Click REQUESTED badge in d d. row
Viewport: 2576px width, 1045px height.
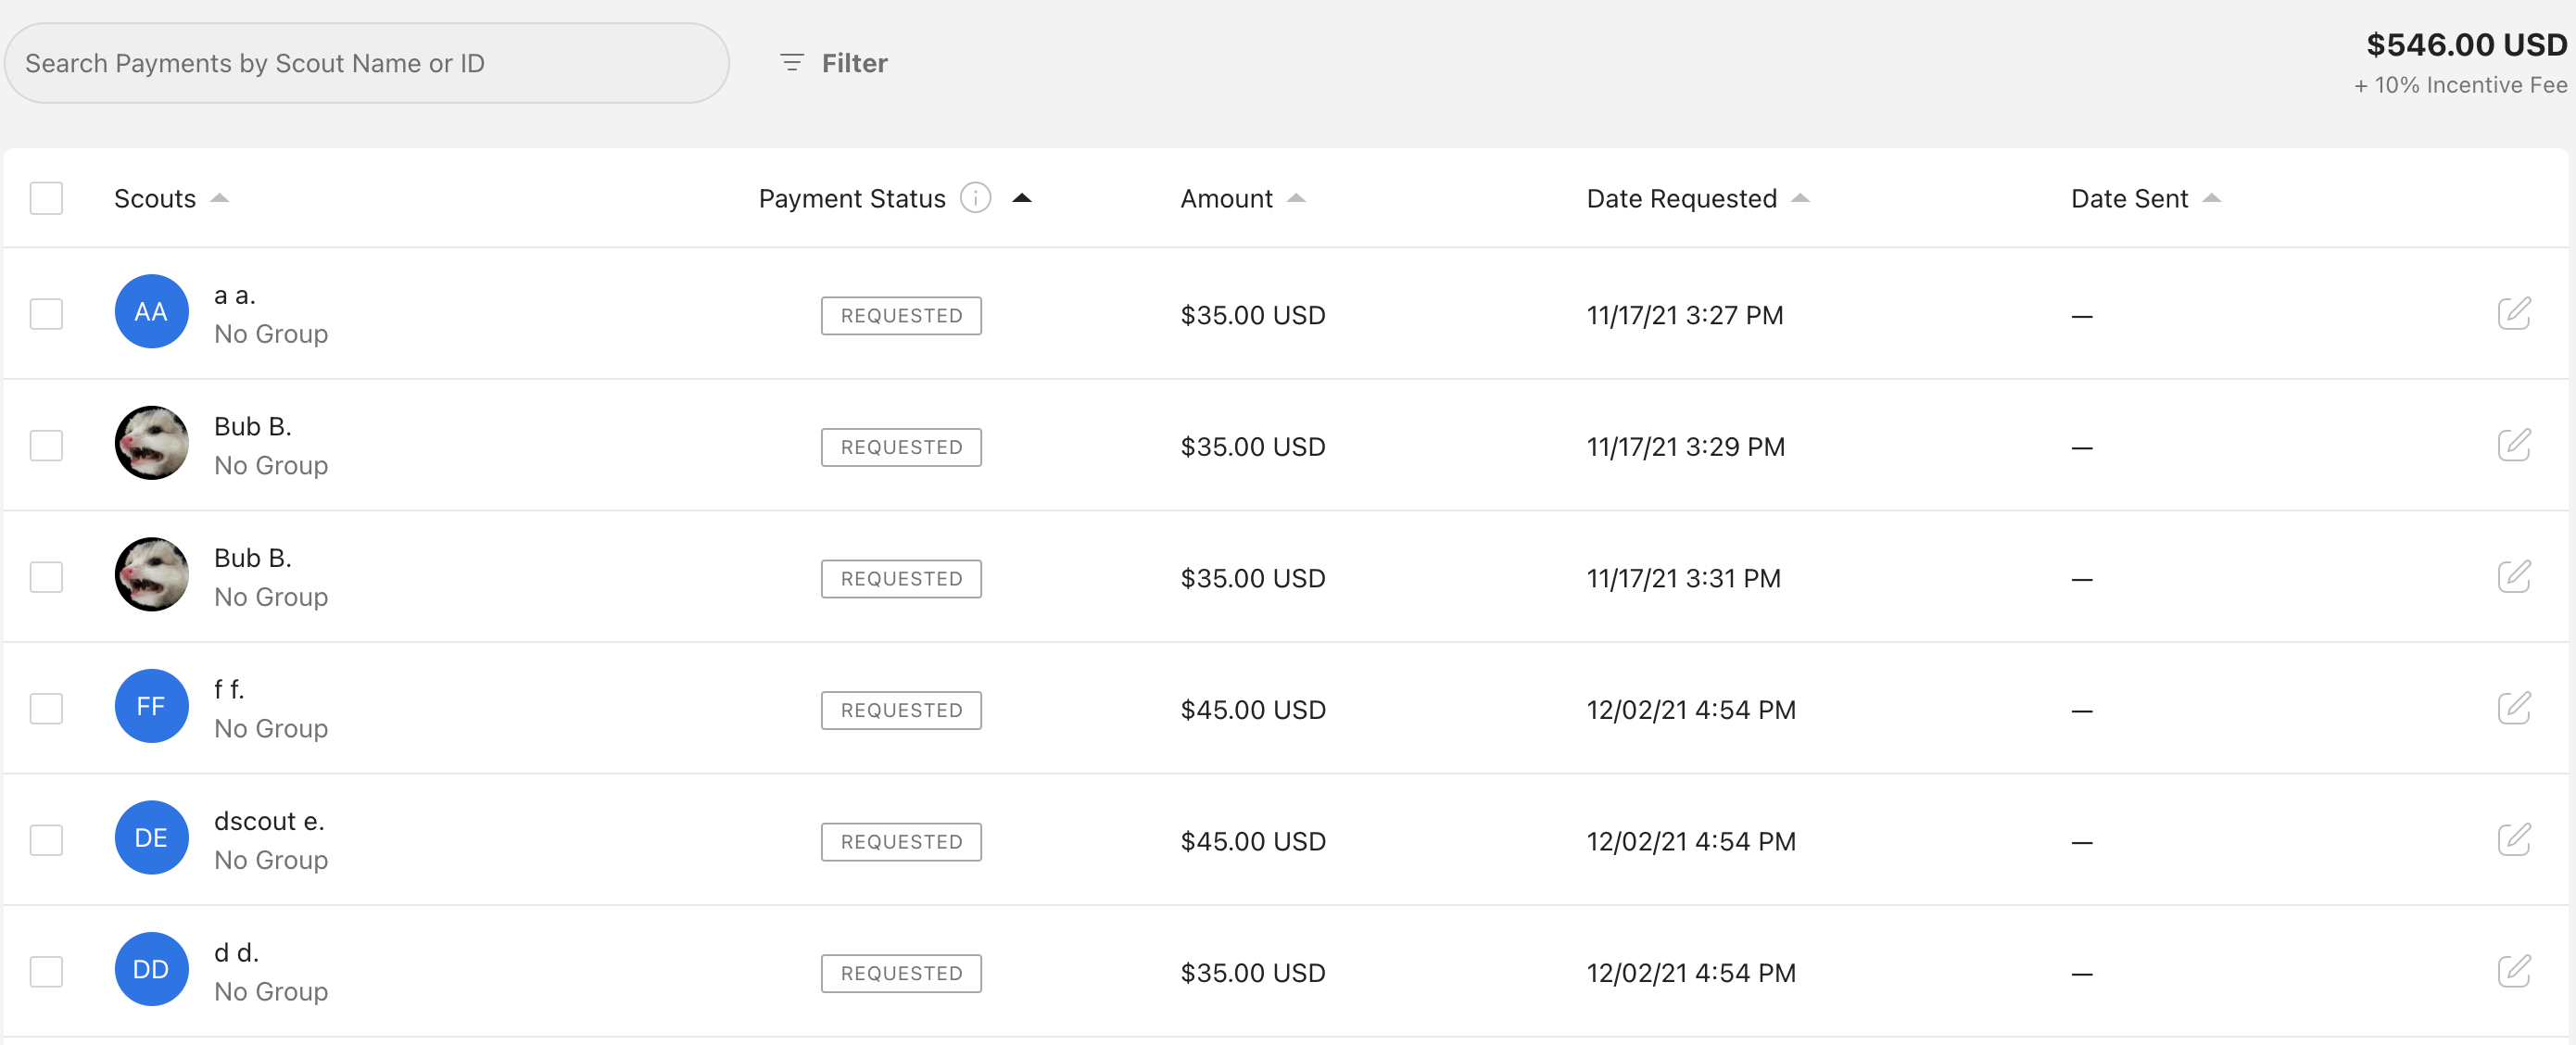(x=901, y=973)
